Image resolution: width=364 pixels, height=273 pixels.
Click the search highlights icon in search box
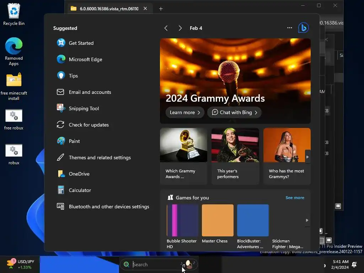[x=188, y=264]
